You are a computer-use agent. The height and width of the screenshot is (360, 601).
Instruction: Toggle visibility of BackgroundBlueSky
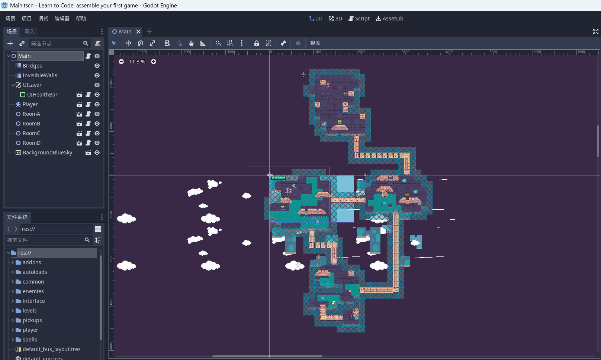[97, 153]
